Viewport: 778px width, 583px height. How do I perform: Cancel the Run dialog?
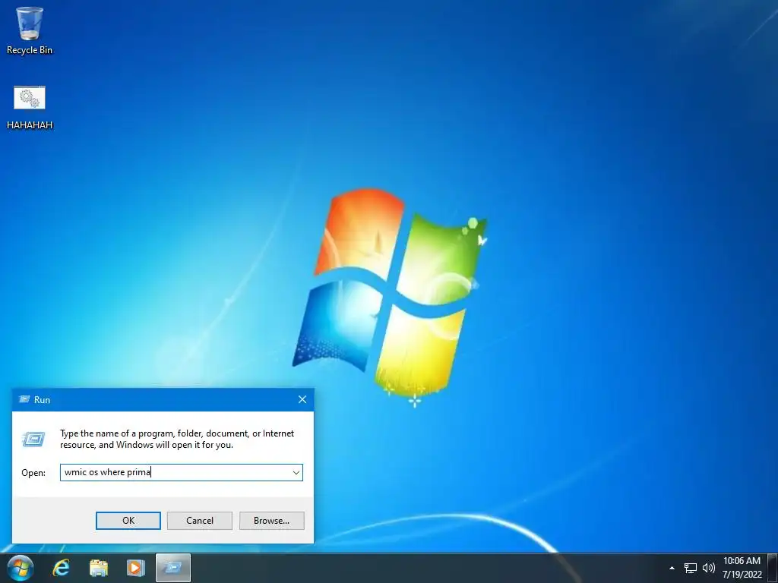click(200, 521)
